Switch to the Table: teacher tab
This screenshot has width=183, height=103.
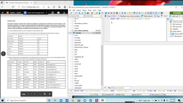point(147,16)
